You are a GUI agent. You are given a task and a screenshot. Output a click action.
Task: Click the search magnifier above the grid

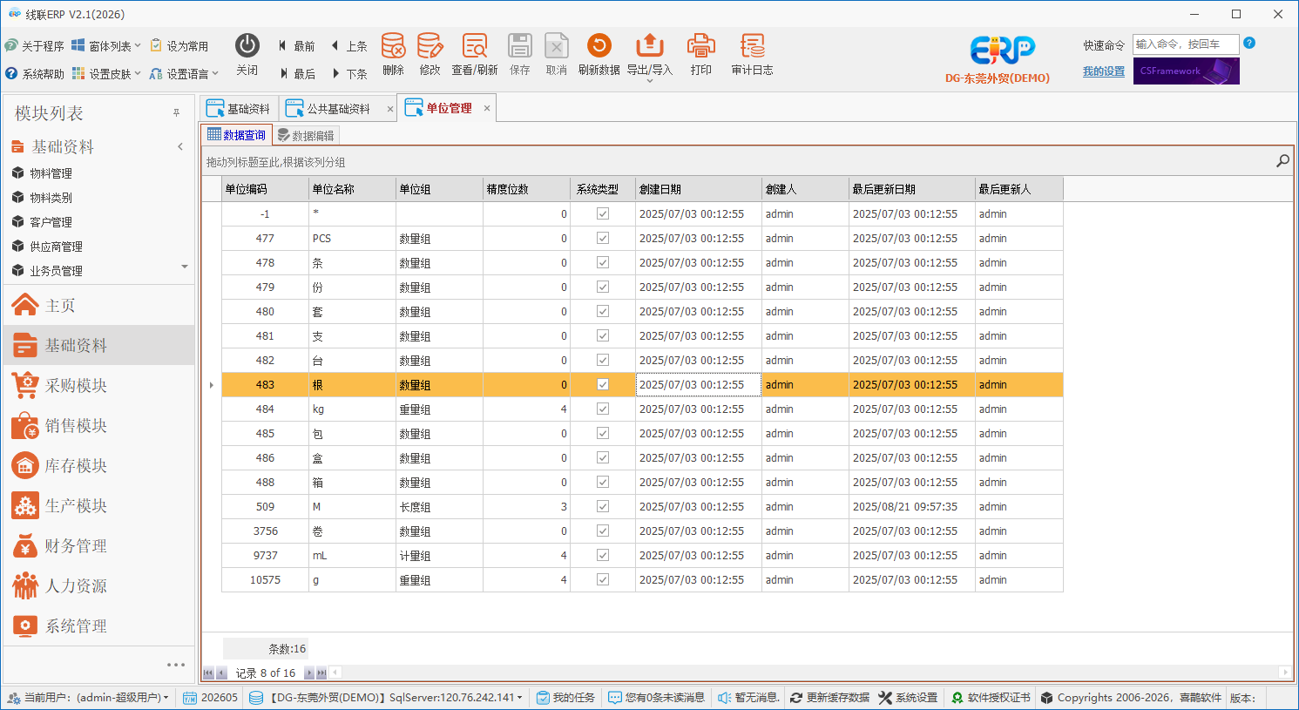tap(1282, 161)
